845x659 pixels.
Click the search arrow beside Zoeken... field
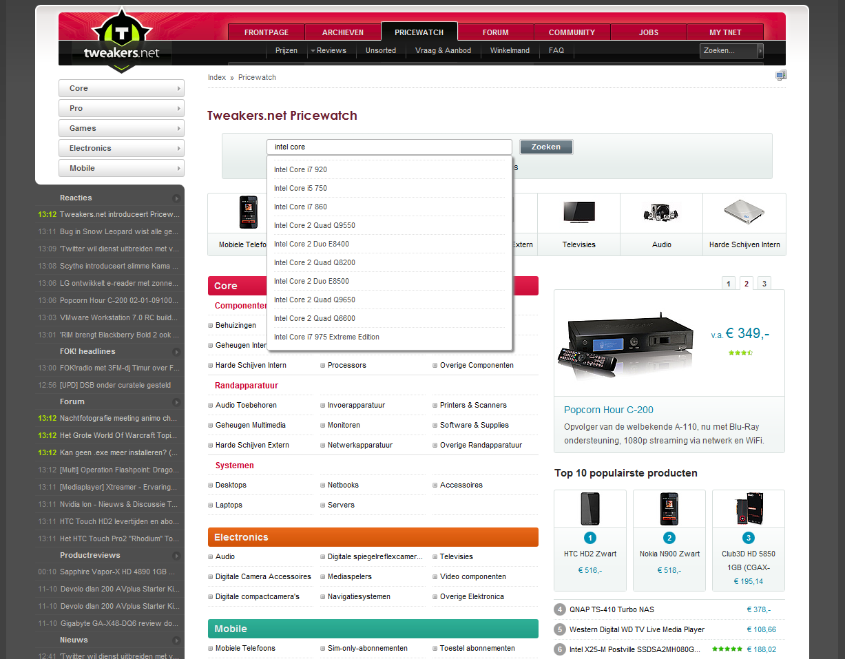tap(760, 50)
